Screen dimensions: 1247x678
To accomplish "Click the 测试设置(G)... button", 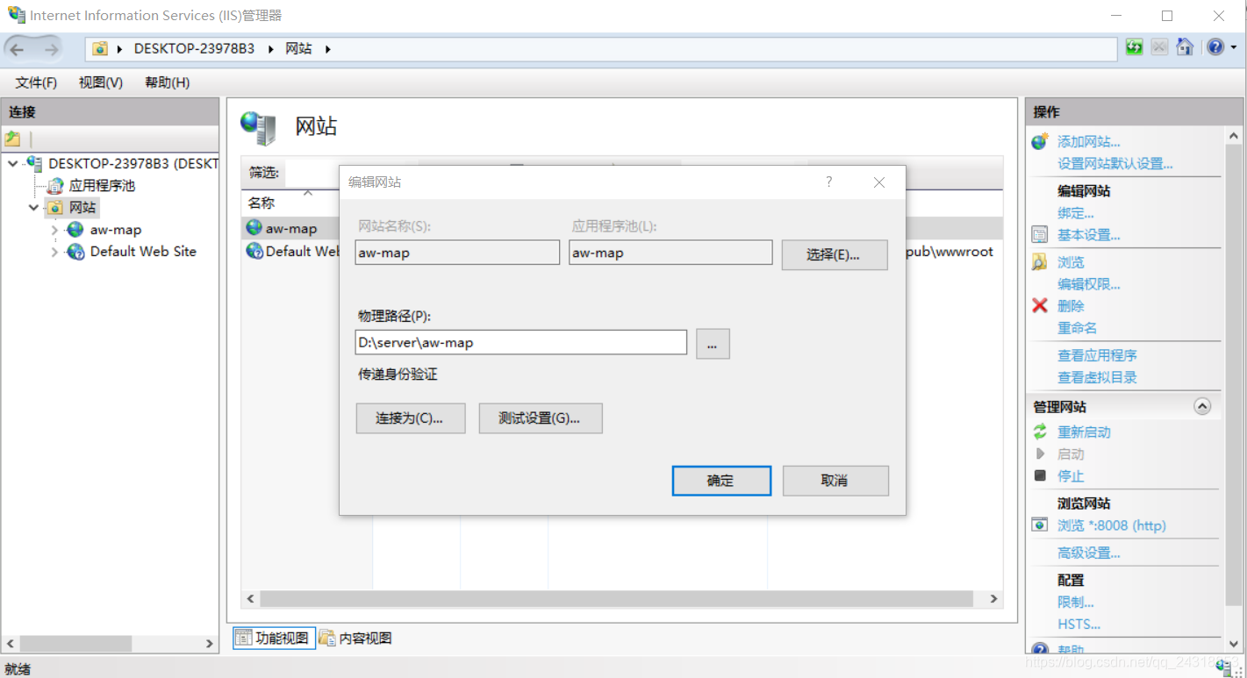I will pyautogui.click(x=541, y=418).
